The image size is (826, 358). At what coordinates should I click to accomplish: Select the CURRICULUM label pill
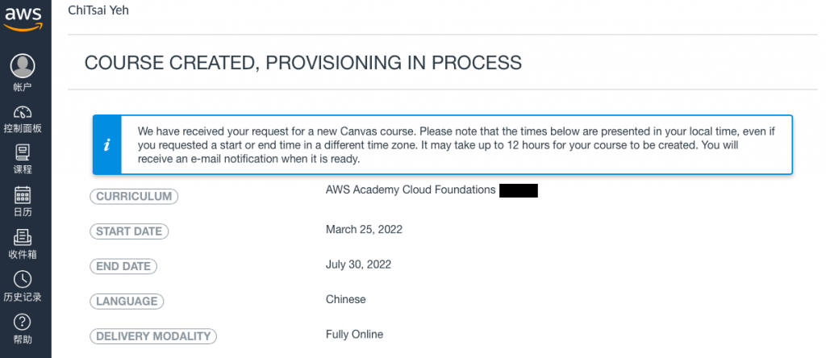click(x=133, y=196)
